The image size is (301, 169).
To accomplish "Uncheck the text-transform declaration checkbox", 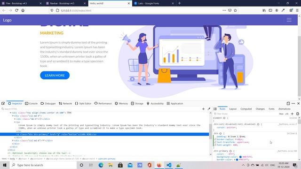I will (x=215, y=142).
